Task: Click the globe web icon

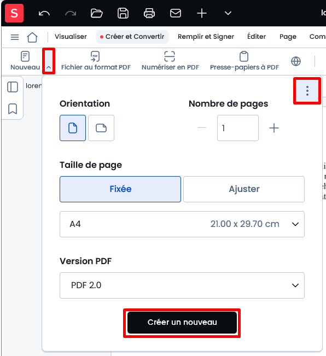Action: tap(296, 61)
